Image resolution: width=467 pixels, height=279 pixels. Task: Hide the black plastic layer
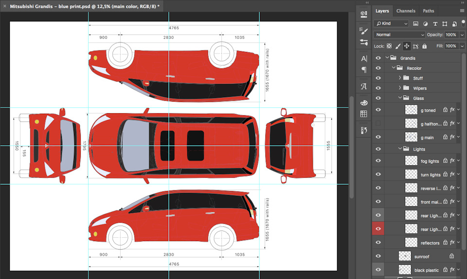[x=378, y=270]
